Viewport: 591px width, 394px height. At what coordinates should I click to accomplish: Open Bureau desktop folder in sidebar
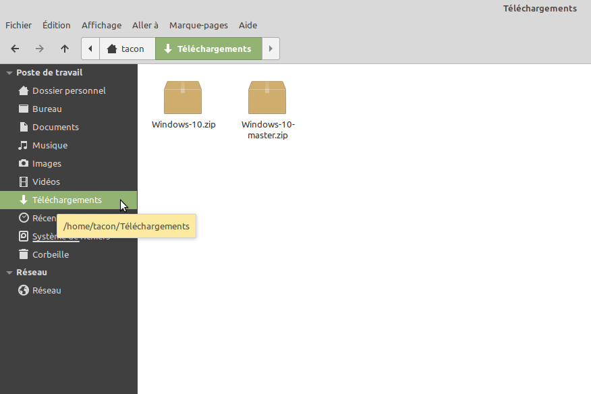[x=47, y=109]
